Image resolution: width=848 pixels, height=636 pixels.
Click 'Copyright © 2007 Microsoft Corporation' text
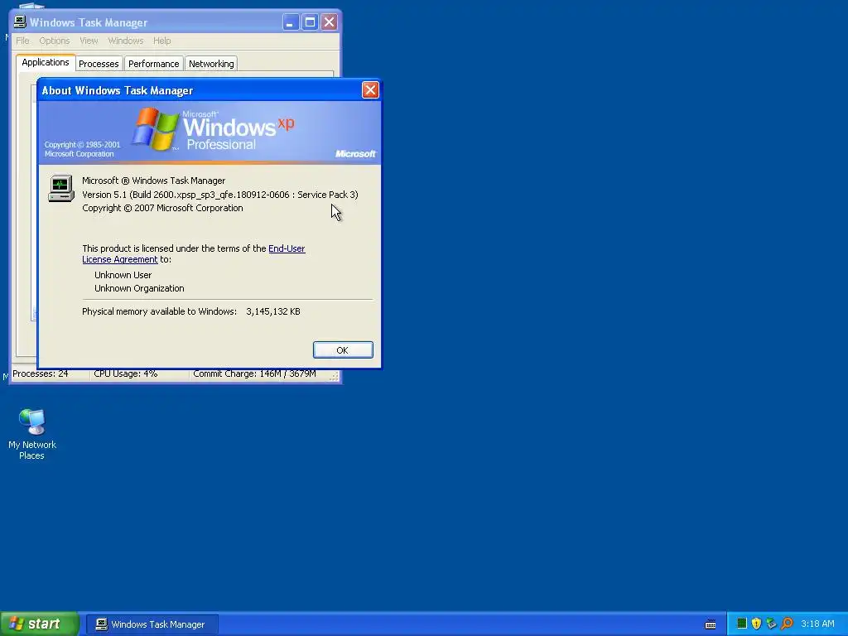click(x=163, y=208)
